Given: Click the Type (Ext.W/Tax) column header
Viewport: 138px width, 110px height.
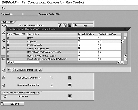Looking at the screenshot, I should pyautogui.click(x=88, y=34).
